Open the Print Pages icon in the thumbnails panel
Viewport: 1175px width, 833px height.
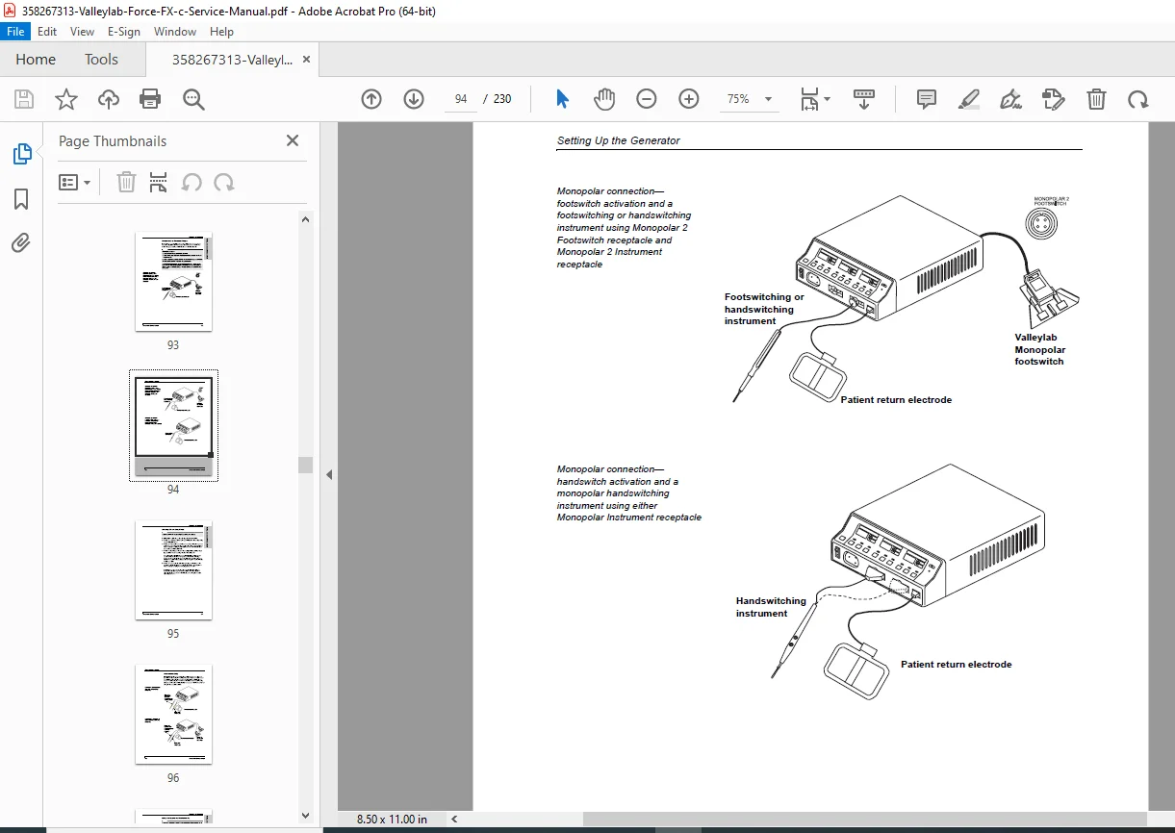[x=159, y=183]
